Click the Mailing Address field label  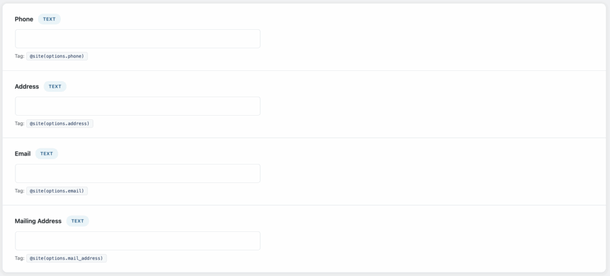(x=38, y=221)
